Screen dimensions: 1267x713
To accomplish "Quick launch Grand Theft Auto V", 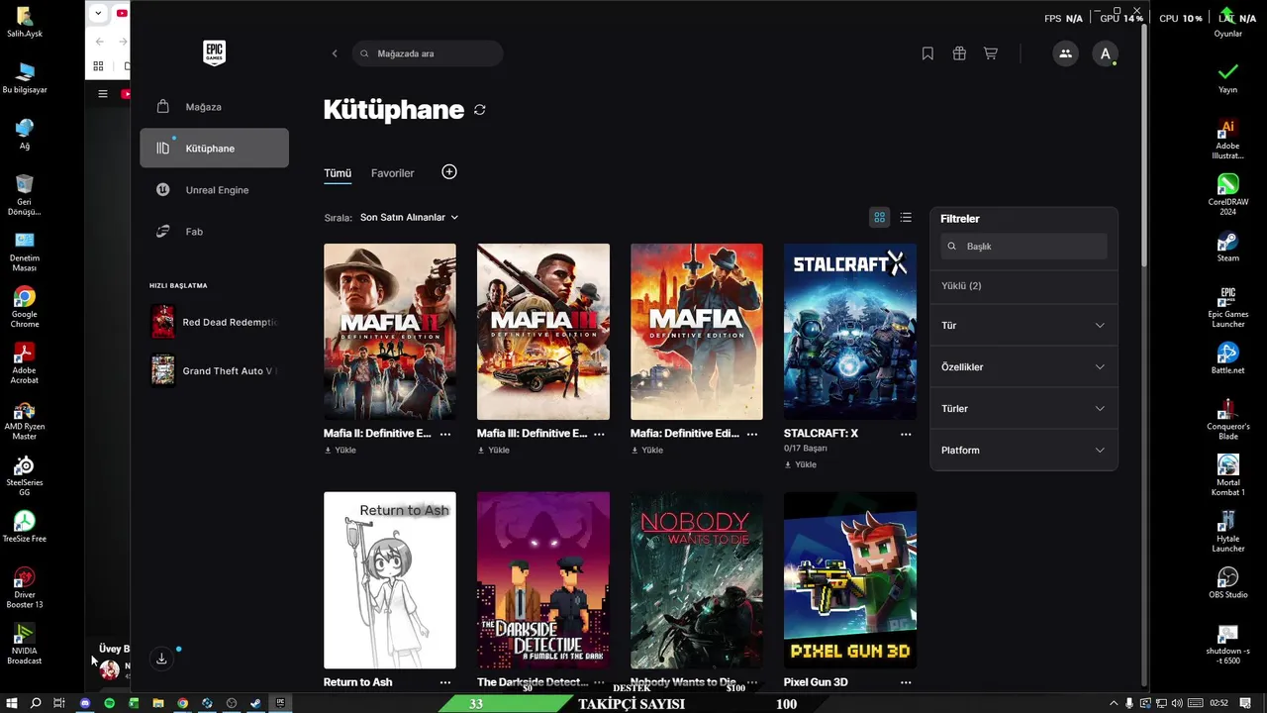I will [214, 370].
